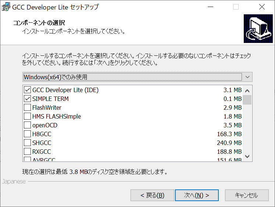Click the 次へ(N) next button
This screenshot has height=207, width=275.
(197, 195)
